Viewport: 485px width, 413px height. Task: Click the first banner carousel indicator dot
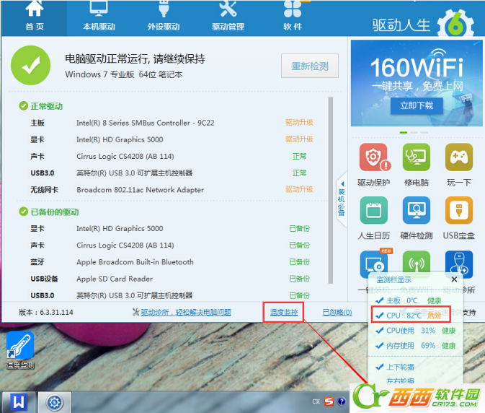point(404,132)
